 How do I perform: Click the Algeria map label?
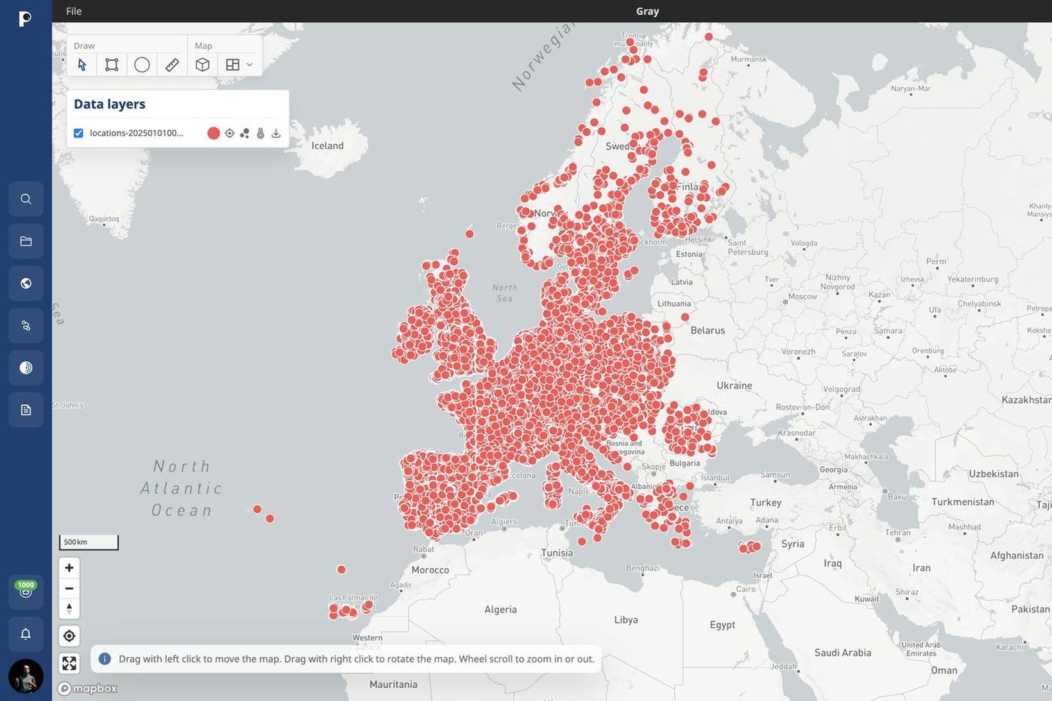(x=500, y=609)
